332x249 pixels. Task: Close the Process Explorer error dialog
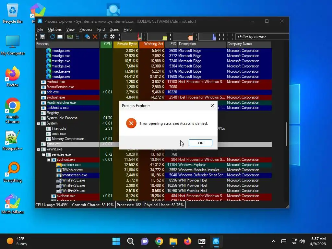pyautogui.click(x=213, y=105)
